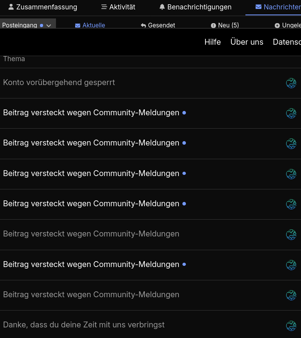Click the chevron arrow next to Posteingang

tap(49, 25)
